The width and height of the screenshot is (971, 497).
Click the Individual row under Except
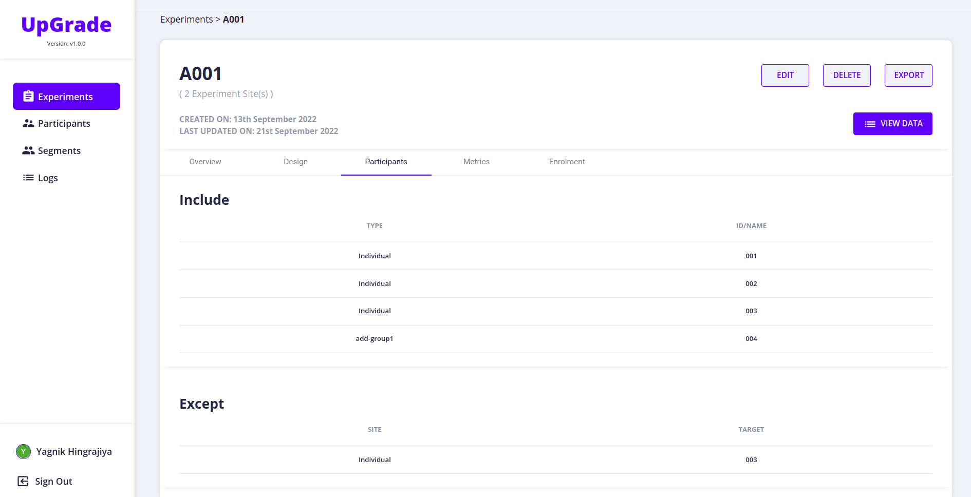(x=375, y=460)
